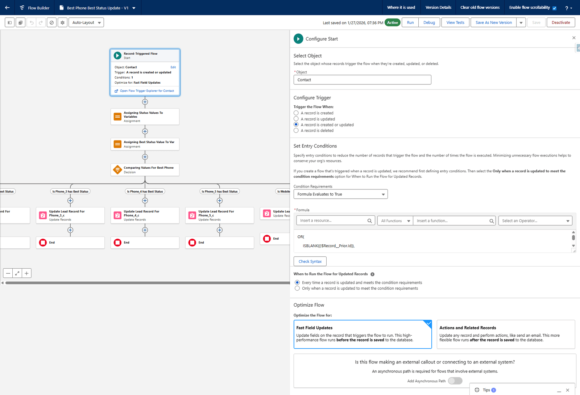
Task: Click info icon beside When to Run the Flow
Action: tap(372, 274)
